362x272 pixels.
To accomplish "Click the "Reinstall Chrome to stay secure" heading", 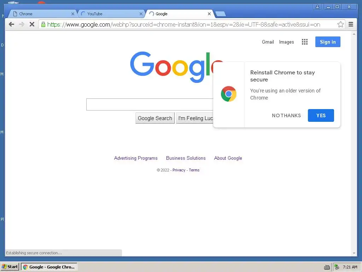I will (x=282, y=76).
